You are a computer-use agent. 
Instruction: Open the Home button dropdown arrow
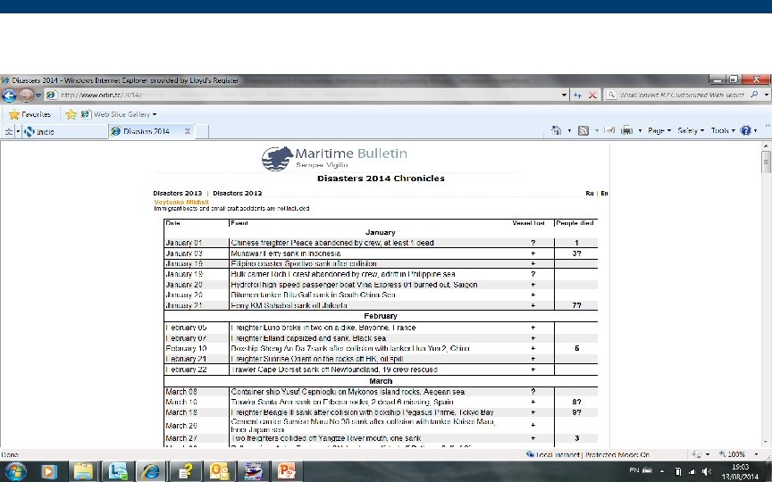[570, 131]
